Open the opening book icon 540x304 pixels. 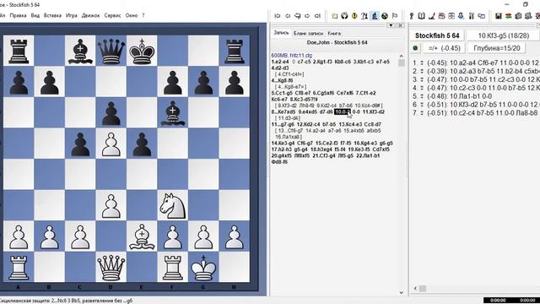click(x=421, y=16)
